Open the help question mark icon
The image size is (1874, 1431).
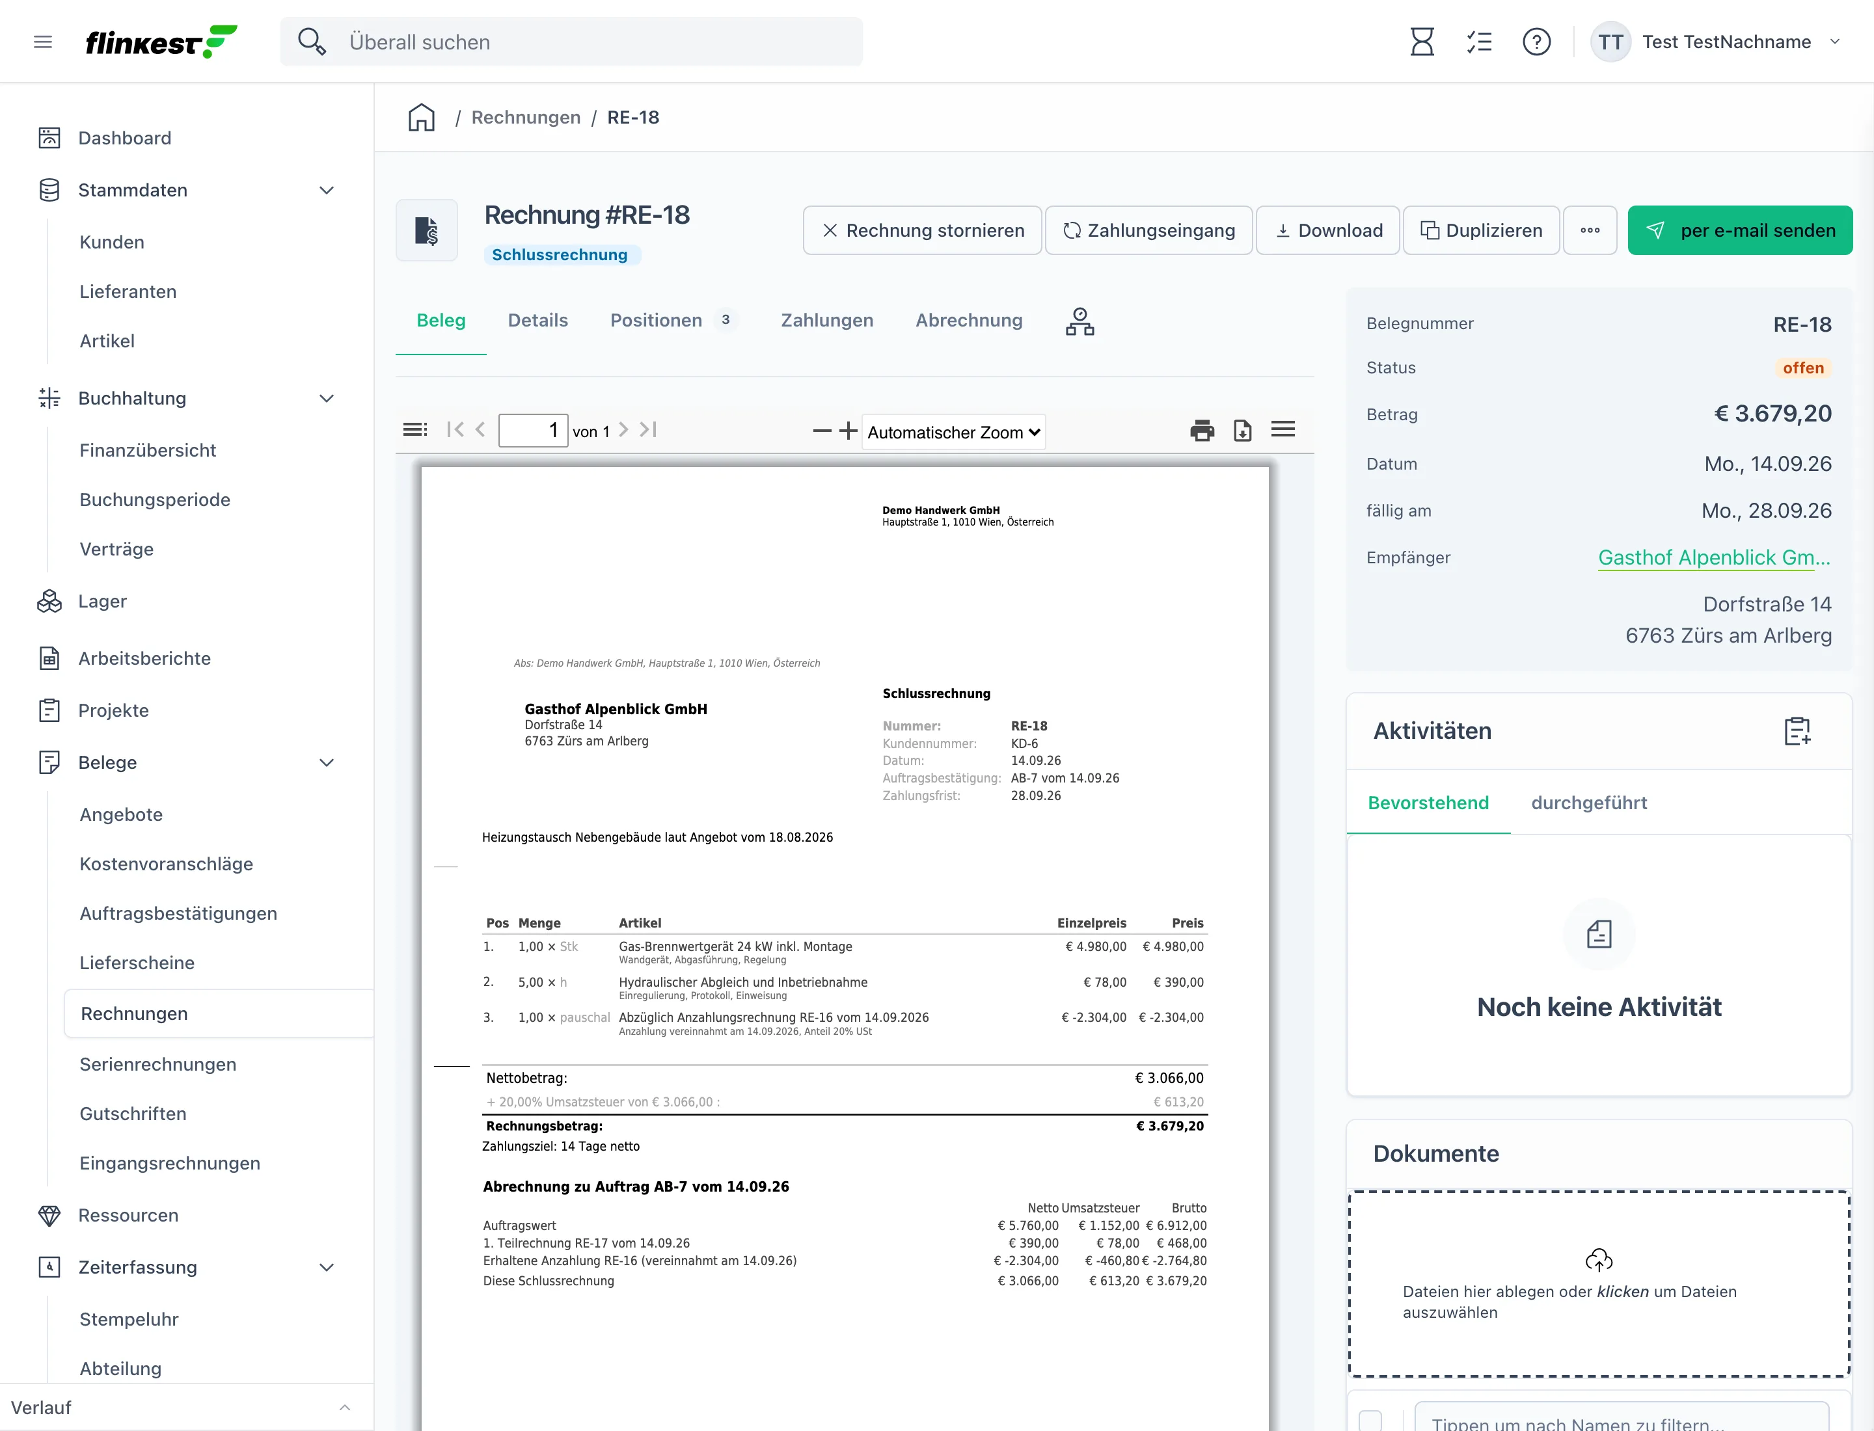(1536, 42)
